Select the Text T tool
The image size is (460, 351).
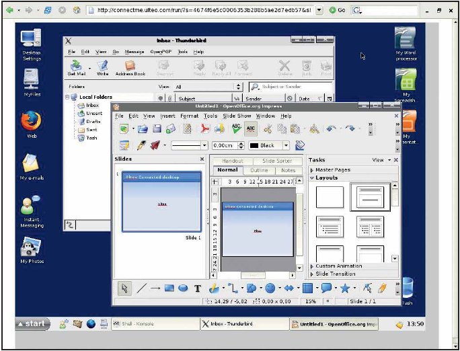pos(198,289)
